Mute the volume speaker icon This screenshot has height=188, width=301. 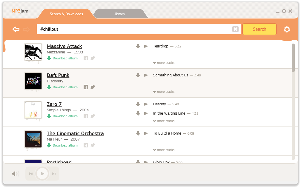[16, 174]
